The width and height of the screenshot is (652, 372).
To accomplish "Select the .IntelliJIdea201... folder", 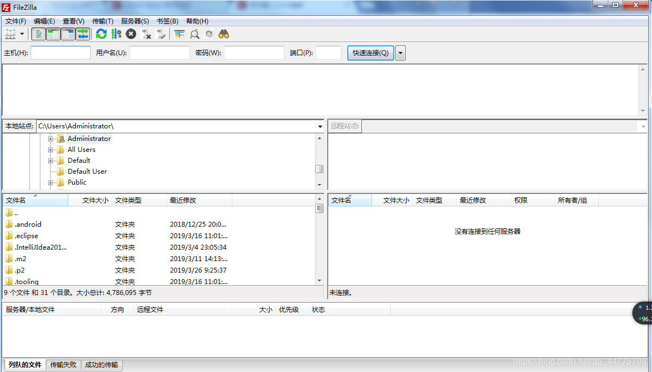I will 40,247.
